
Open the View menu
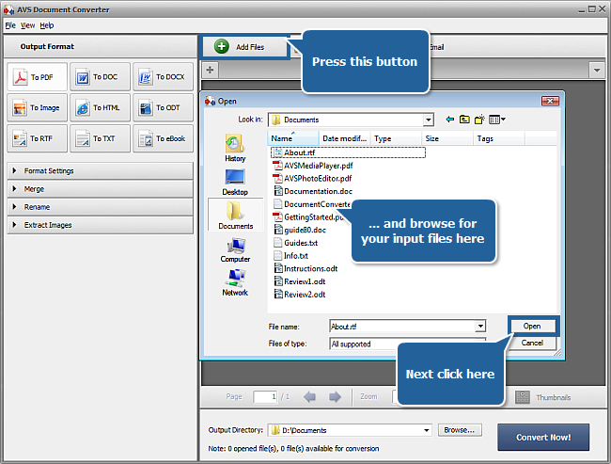coord(27,25)
